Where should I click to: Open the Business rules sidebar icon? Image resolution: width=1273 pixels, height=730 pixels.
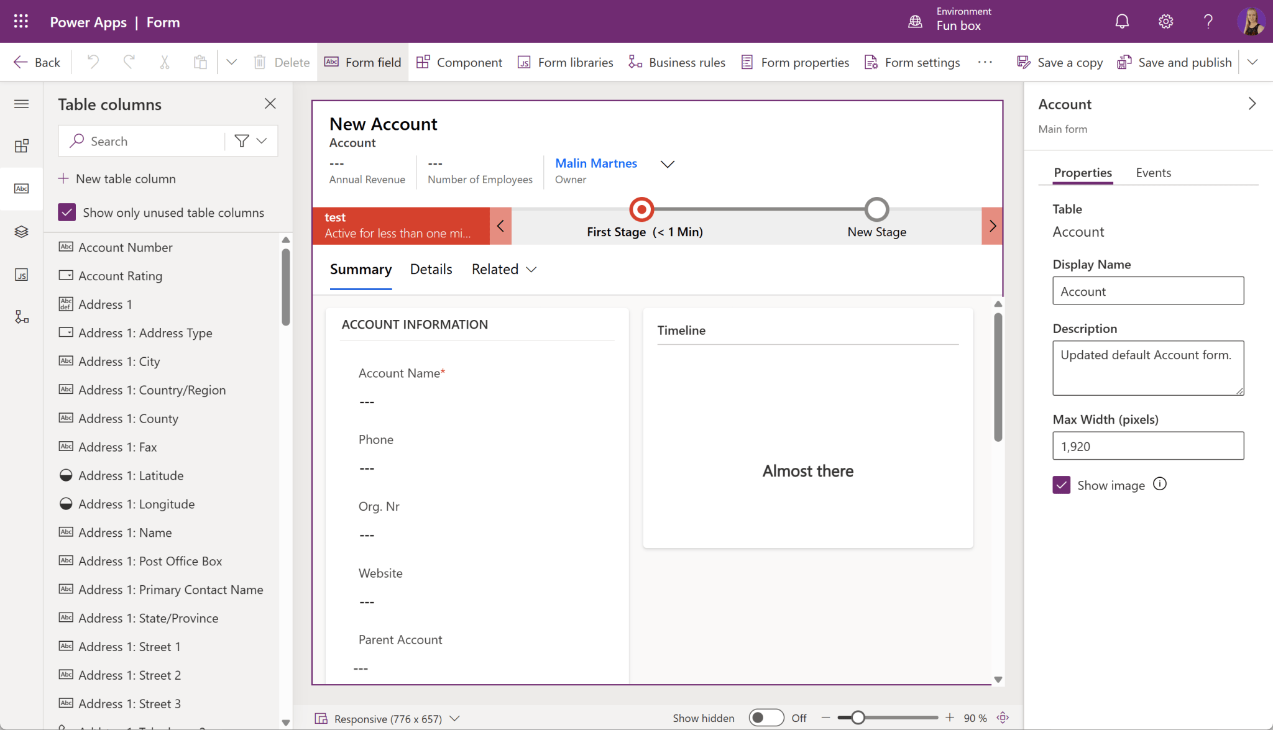pos(21,317)
